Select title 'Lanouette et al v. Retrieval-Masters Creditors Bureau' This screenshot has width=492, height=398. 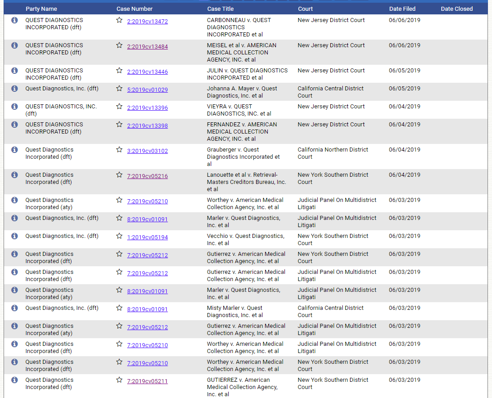pos(246,182)
